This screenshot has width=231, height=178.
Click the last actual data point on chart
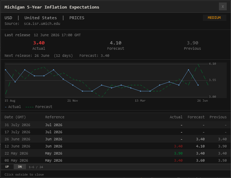pyautogui.click(x=198, y=85)
